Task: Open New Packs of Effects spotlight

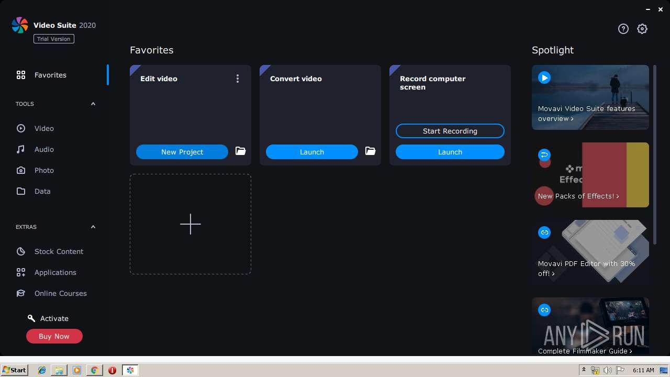Action: [x=590, y=175]
